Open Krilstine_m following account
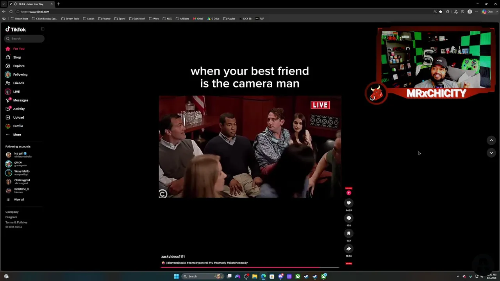The image size is (500, 281). pyautogui.click(x=18, y=191)
